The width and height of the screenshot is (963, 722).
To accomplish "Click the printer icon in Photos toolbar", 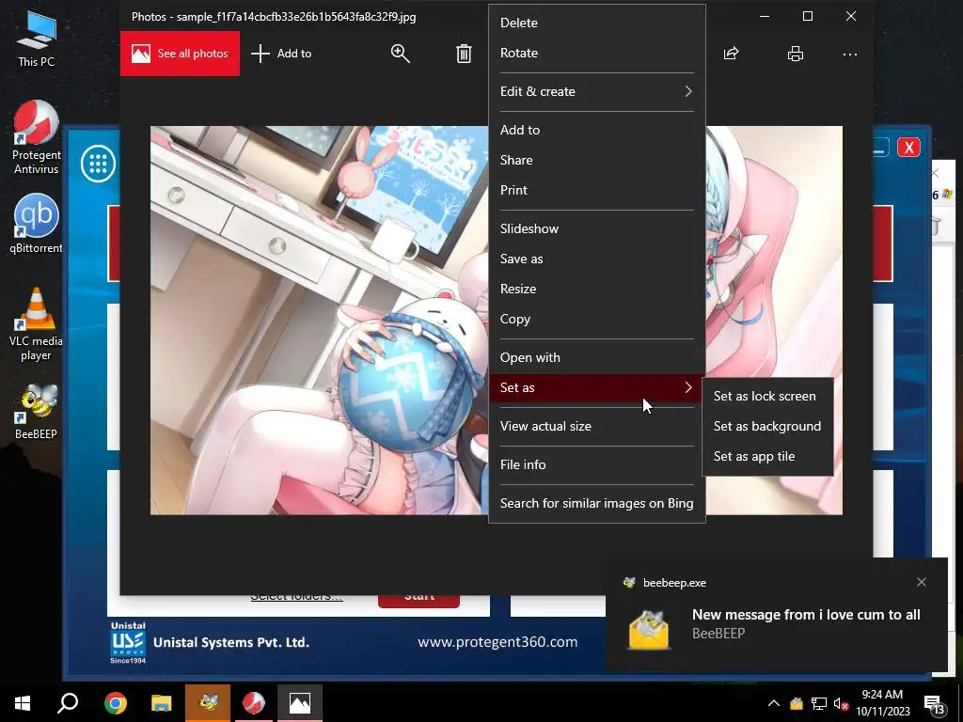I will click(x=796, y=54).
